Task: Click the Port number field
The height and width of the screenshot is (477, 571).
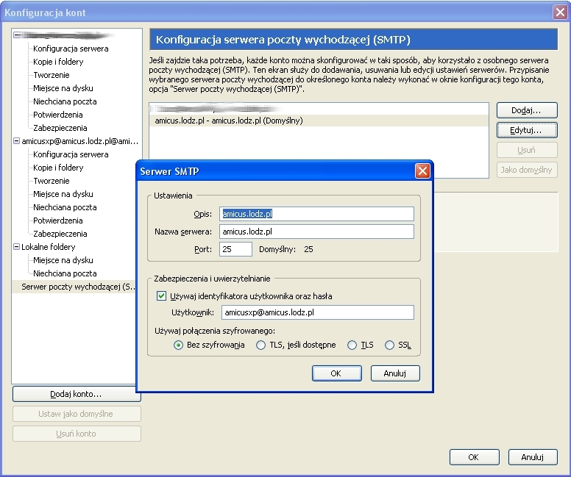Action: 235,249
